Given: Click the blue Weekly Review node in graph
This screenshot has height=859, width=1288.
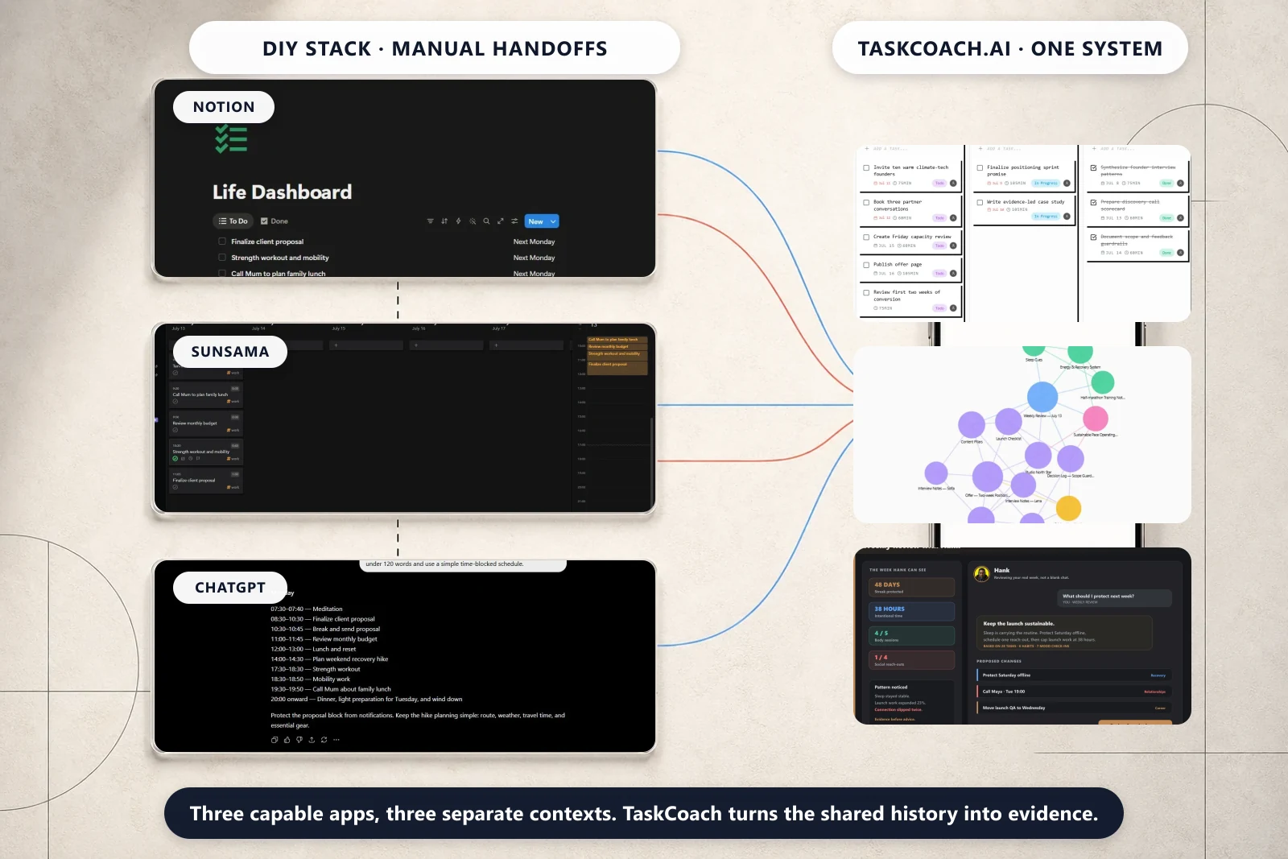Looking at the screenshot, I should [x=1042, y=397].
